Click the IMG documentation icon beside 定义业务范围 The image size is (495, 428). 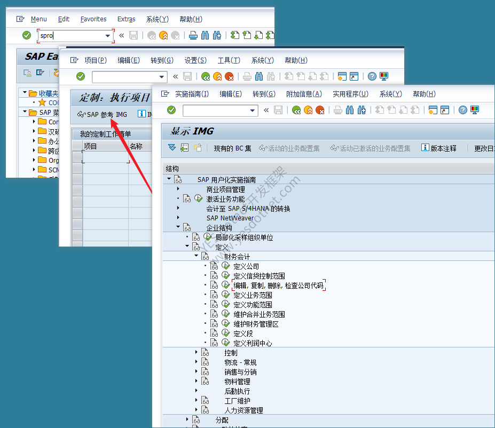[214, 295]
